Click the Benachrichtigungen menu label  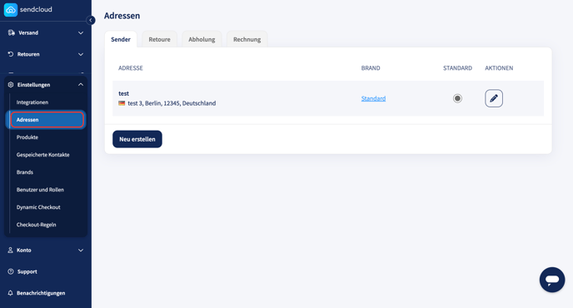41,293
